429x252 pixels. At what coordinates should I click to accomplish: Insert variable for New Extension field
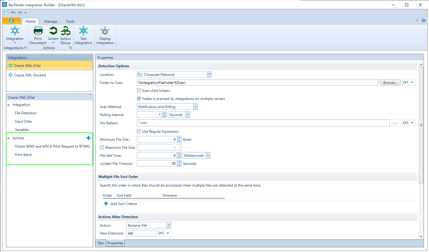coord(161,233)
